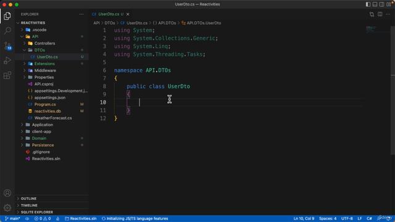Open Program.cs file
Viewport: 395px width, 222px height.
(x=45, y=104)
